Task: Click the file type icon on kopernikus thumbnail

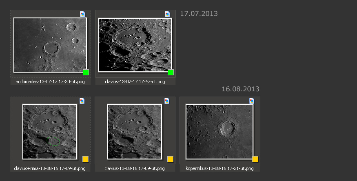Action: pos(252,101)
